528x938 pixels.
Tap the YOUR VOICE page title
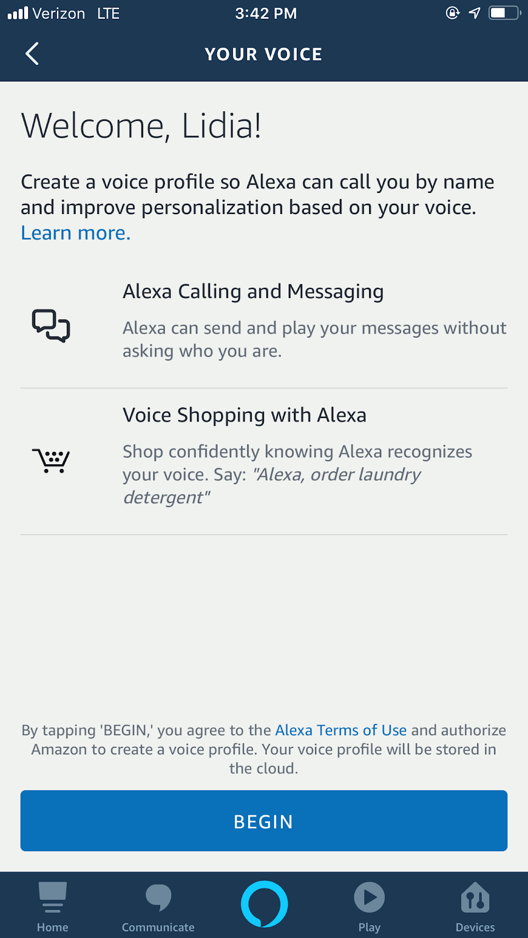click(263, 55)
